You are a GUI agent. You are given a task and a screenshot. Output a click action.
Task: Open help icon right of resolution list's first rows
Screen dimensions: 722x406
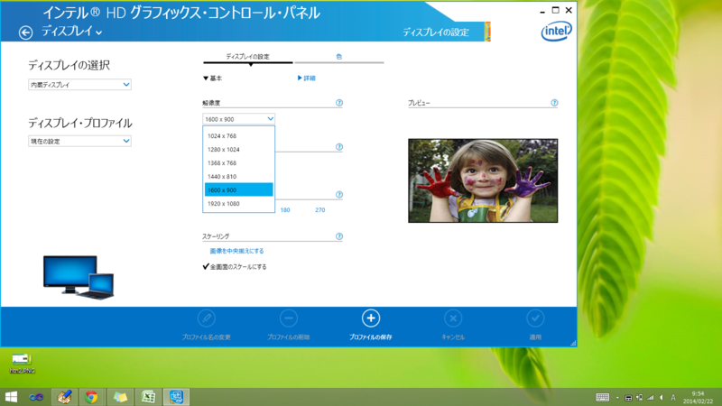(339, 147)
